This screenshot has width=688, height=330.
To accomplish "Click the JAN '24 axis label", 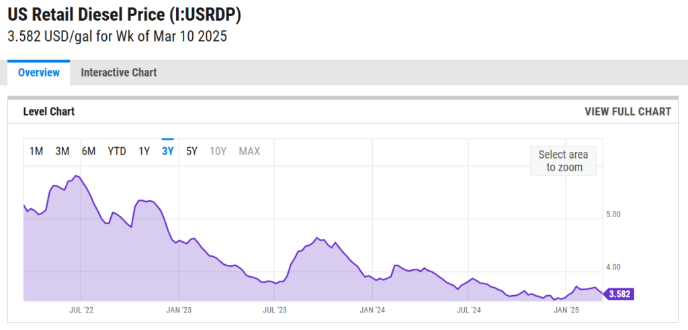I will (372, 310).
